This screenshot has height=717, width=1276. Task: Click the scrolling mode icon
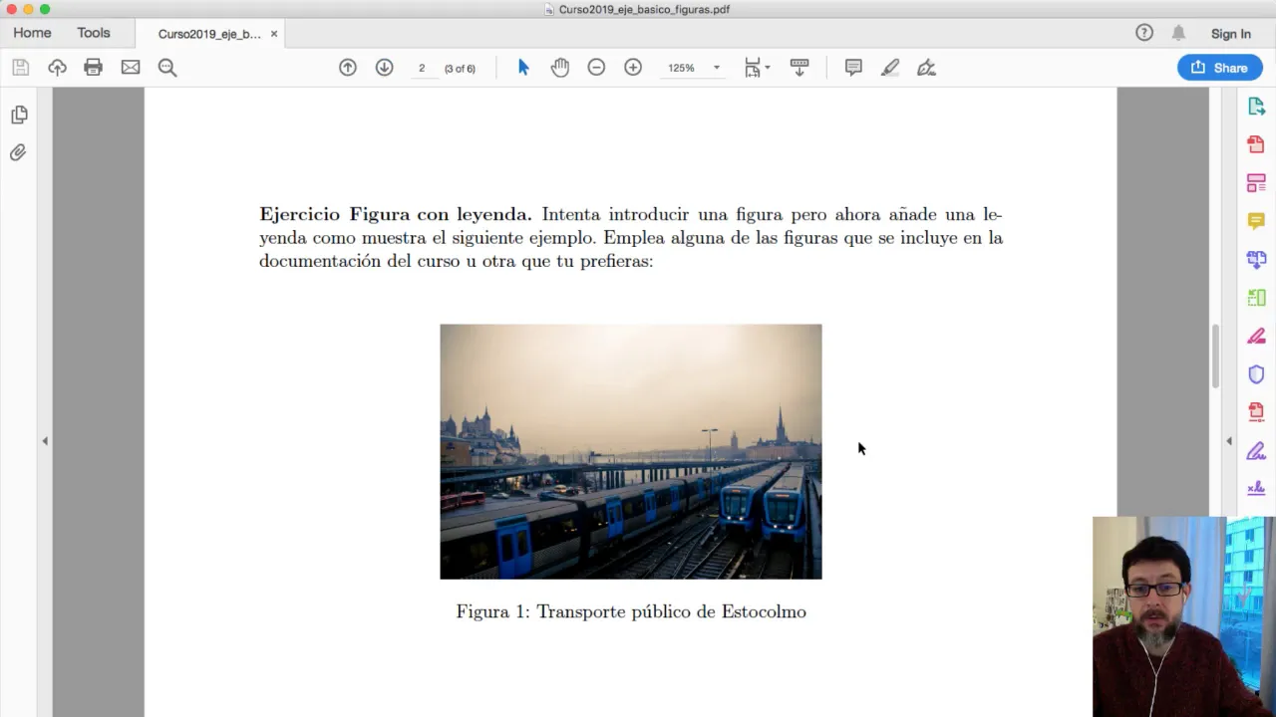pyautogui.click(x=799, y=68)
